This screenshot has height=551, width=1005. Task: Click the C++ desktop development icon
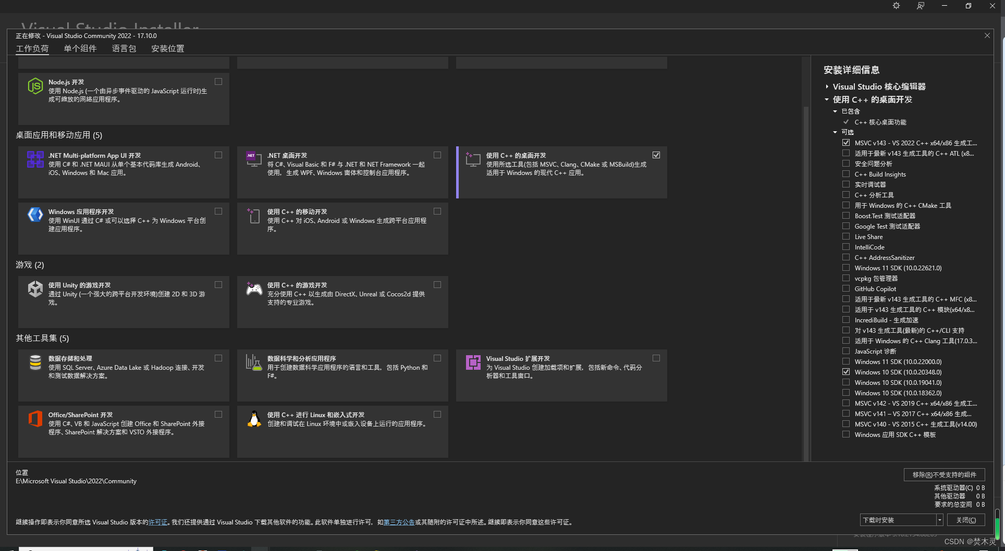click(473, 159)
